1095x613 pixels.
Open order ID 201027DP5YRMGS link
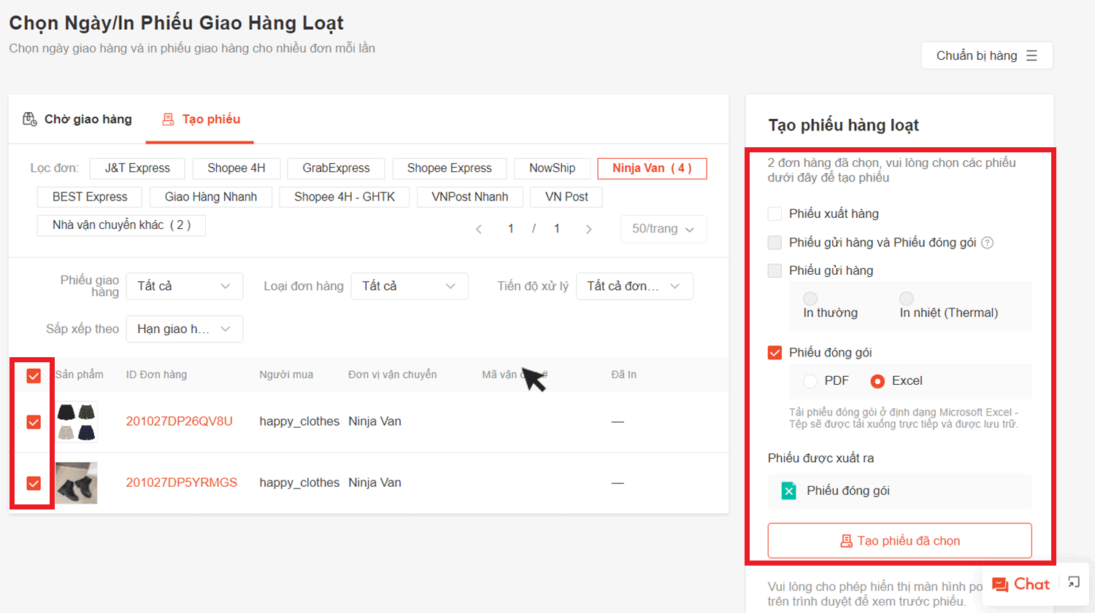click(181, 483)
